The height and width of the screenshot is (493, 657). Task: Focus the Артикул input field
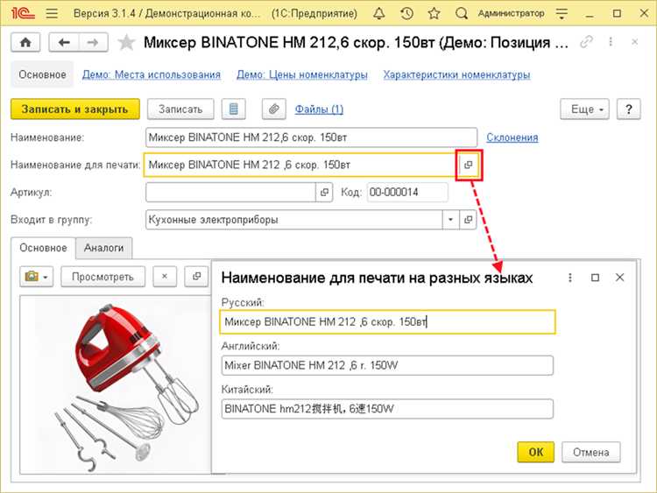click(230, 193)
